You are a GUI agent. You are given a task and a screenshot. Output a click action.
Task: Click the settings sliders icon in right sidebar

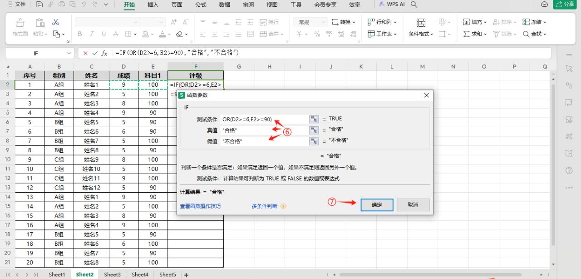(x=569, y=85)
